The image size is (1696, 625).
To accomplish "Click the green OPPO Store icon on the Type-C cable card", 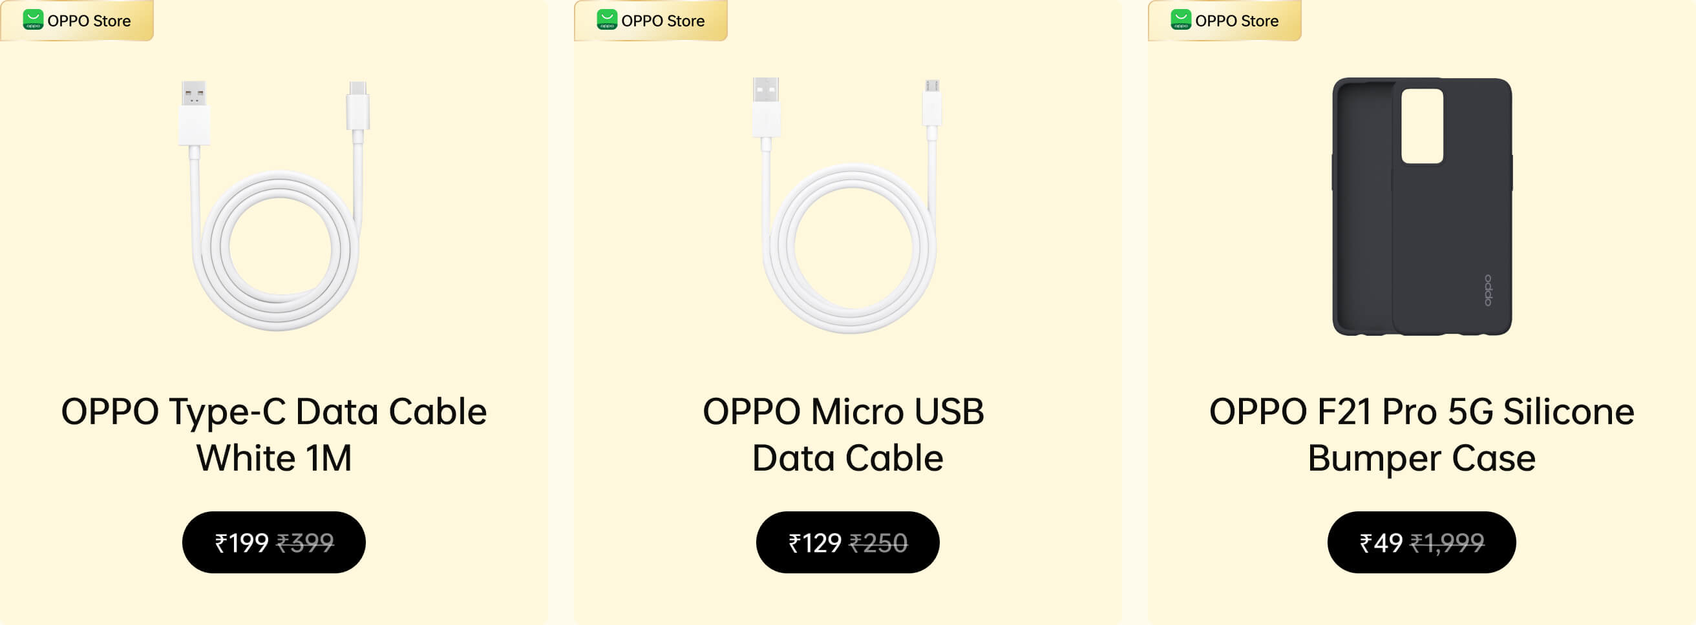I will [33, 20].
